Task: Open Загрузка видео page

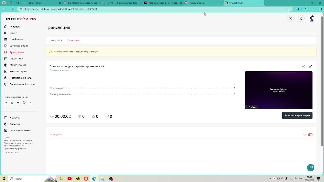Action: 16,46
